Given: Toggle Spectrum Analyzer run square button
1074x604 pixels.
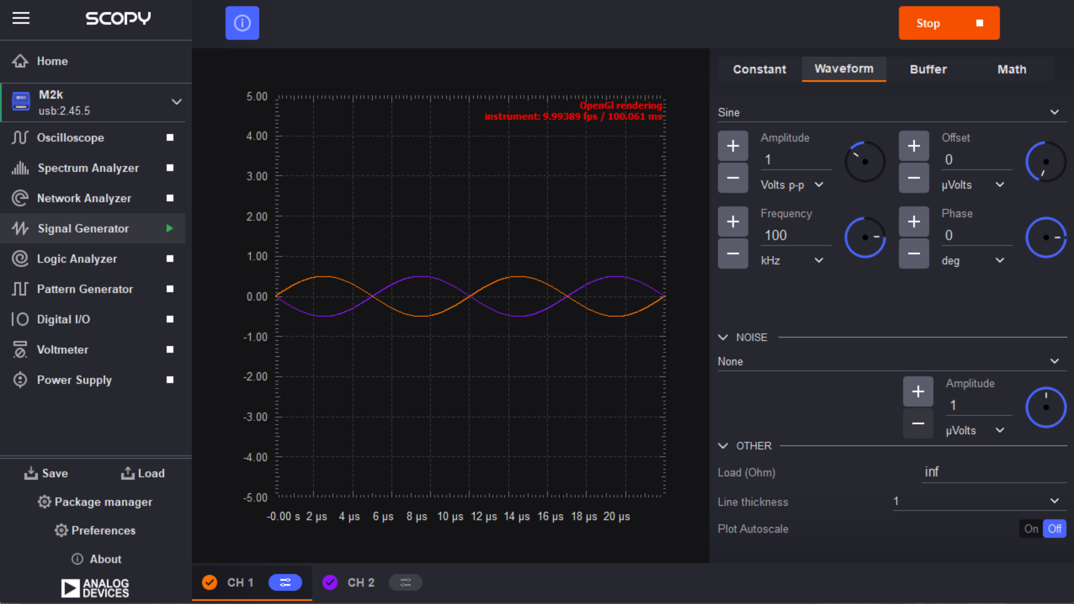Looking at the screenshot, I should pyautogui.click(x=170, y=168).
